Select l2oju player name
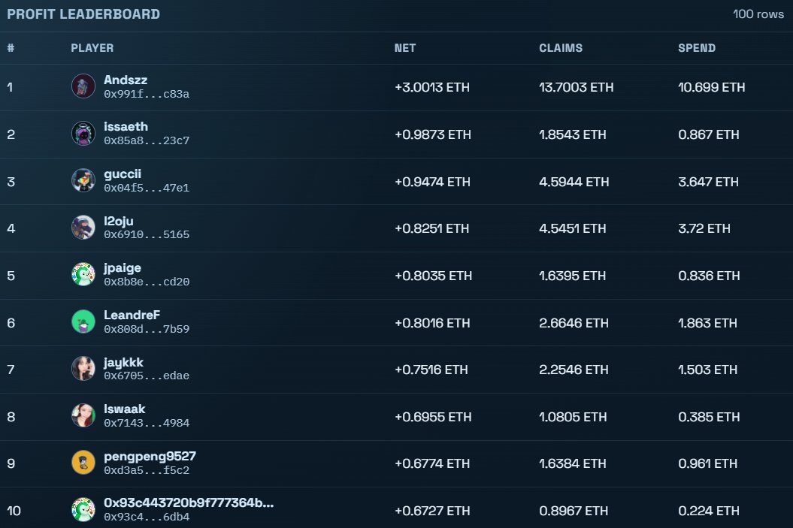This screenshot has height=528, width=793. (118, 221)
